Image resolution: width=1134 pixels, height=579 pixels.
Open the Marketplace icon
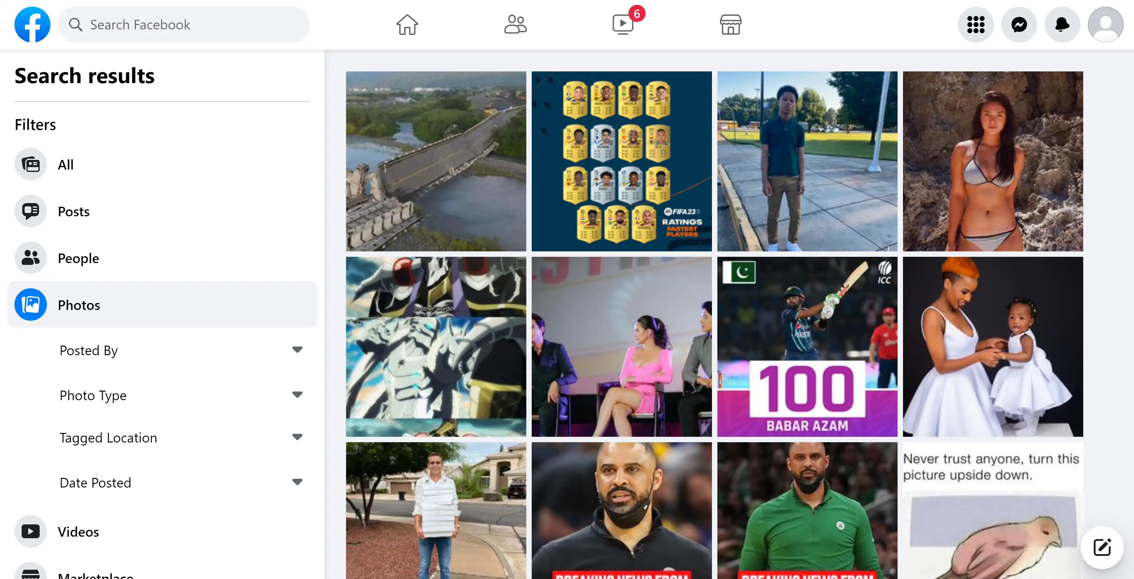click(730, 24)
